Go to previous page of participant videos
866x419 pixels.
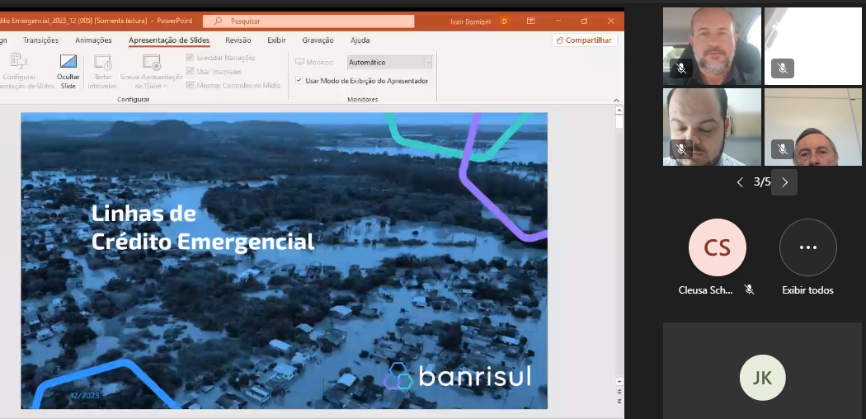[x=740, y=182]
